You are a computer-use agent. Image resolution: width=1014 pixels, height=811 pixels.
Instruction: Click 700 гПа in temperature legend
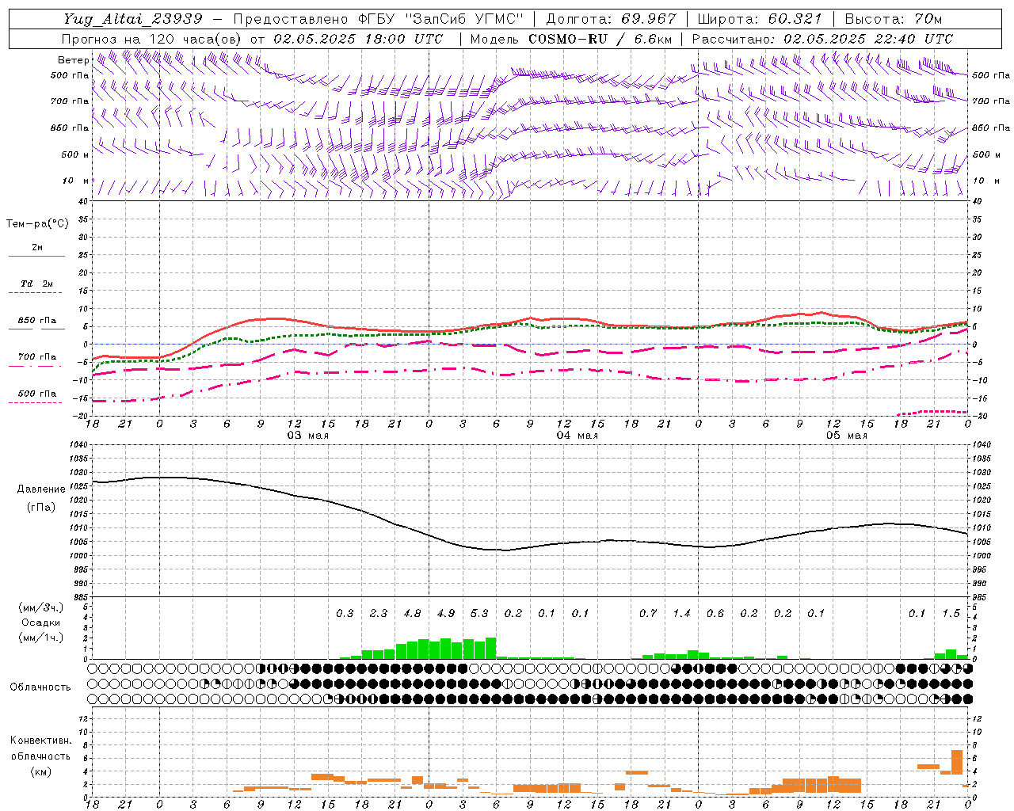37,357
